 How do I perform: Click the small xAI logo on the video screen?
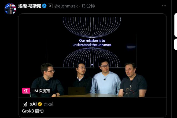(x=92, y=65)
